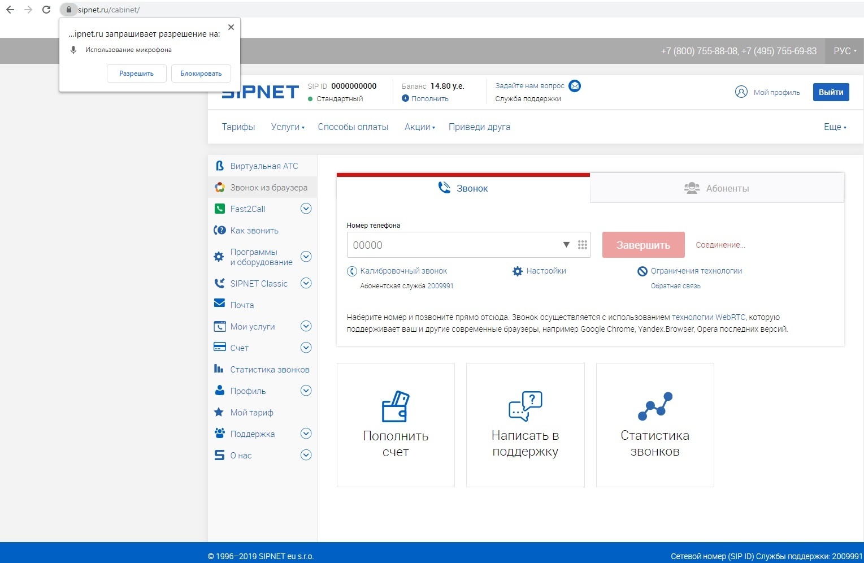The image size is (864, 563).
Task: Open the РУС language dropdown
Action: [845, 51]
